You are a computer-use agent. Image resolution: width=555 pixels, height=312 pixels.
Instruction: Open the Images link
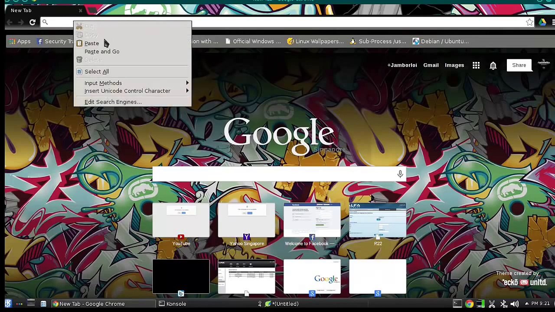(x=454, y=65)
